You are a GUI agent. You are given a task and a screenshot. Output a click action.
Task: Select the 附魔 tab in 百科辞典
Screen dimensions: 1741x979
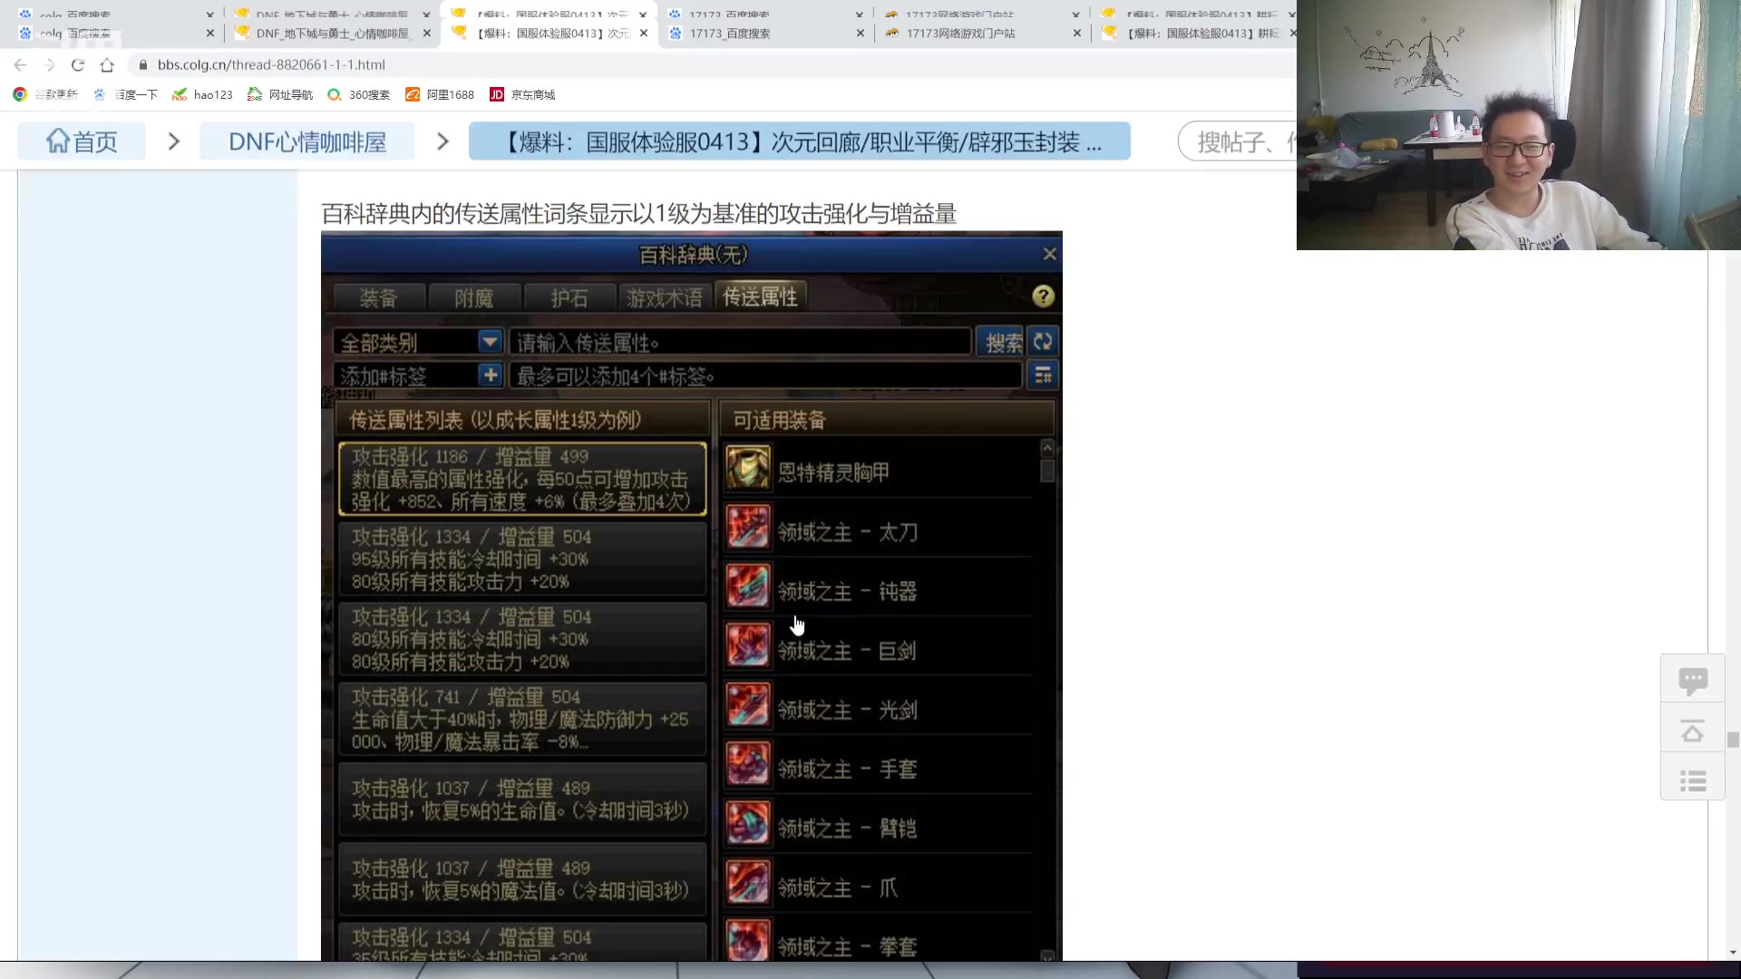click(473, 297)
